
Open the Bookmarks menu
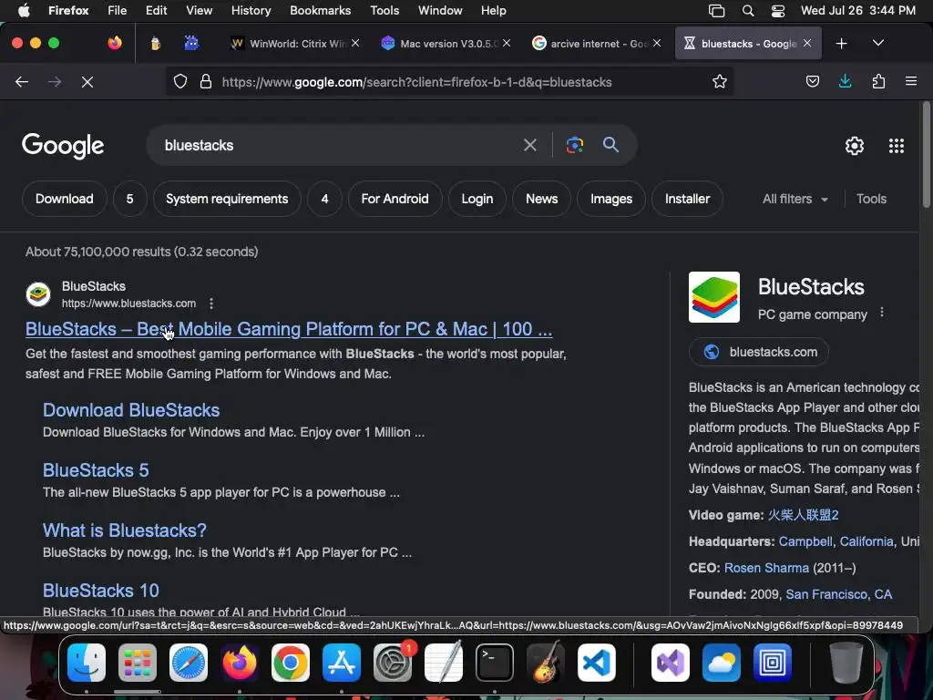tap(320, 10)
